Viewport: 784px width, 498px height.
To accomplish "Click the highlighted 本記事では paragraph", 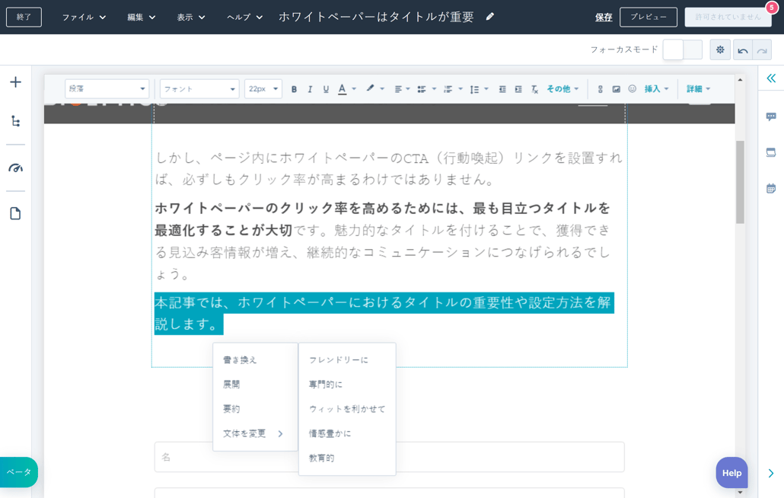I will click(x=384, y=314).
